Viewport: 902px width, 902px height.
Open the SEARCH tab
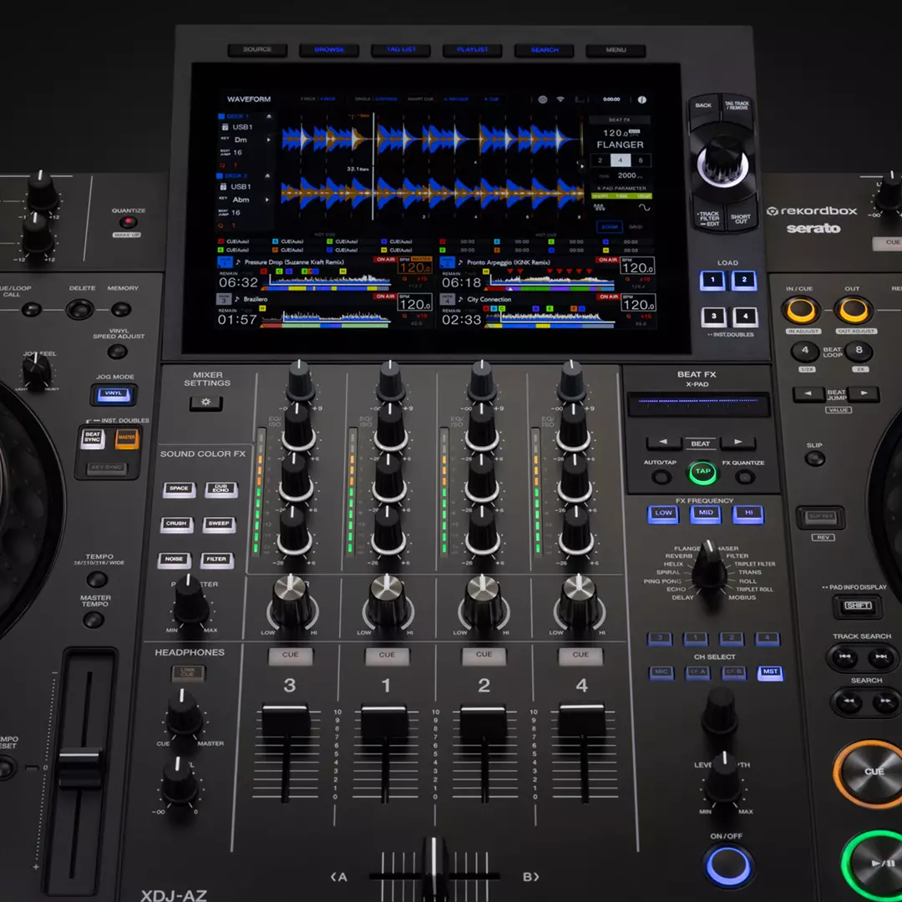coord(545,49)
